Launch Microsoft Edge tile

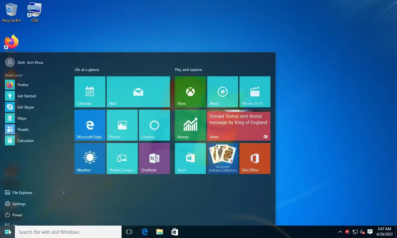[x=90, y=125]
